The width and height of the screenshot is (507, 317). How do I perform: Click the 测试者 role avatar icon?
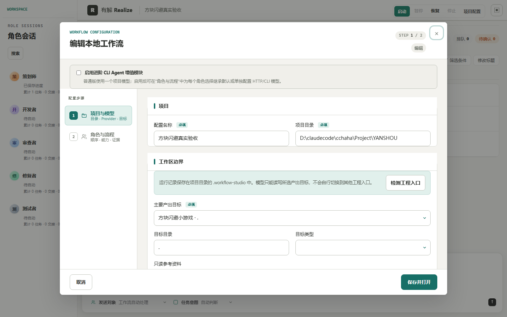tap(14, 209)
